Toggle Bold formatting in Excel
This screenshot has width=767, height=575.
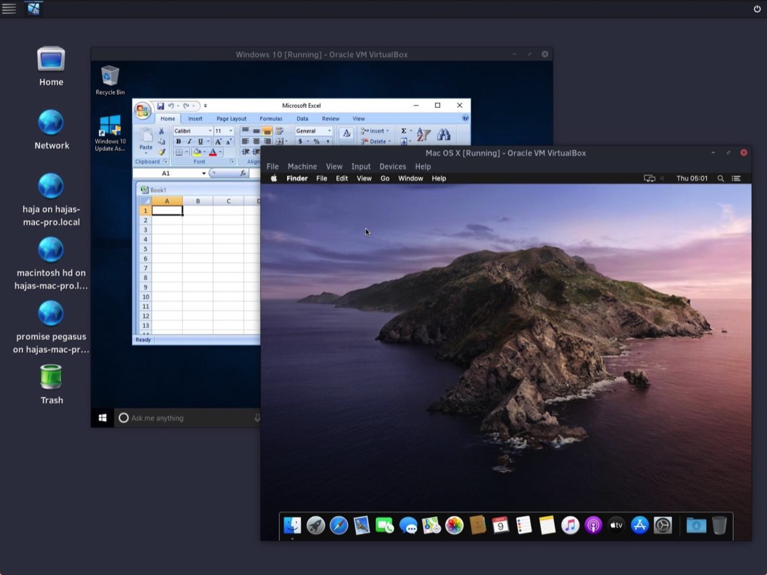click(x=178, y=142)
